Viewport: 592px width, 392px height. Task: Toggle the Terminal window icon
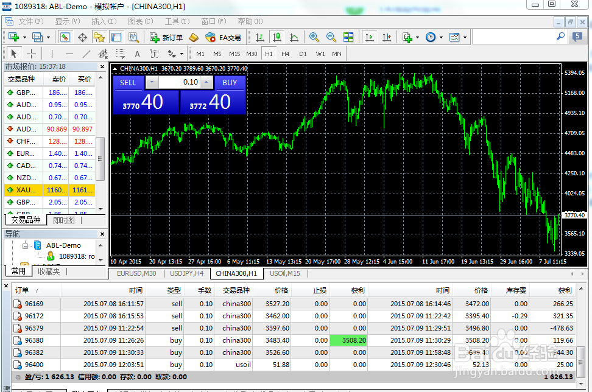pyautogui.click(x=116, y=37)
